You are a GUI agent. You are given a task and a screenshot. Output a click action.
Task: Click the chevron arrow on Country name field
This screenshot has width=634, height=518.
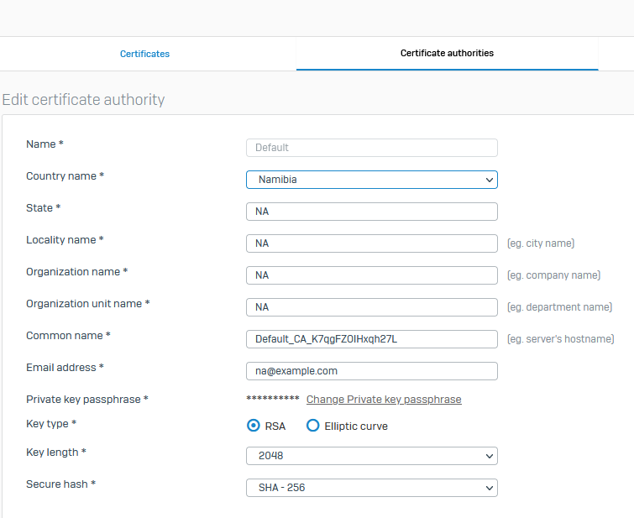pyautogui.click(x=490, y=180)
